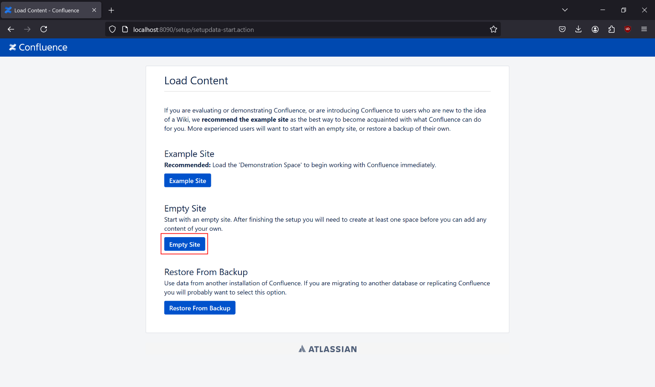Expand the list all tabs chevron

[565, 10]
